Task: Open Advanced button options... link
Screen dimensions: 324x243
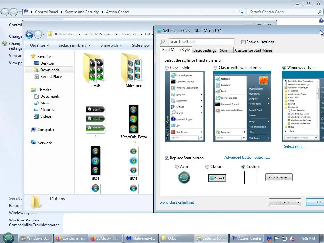Action: click(247, 157)
